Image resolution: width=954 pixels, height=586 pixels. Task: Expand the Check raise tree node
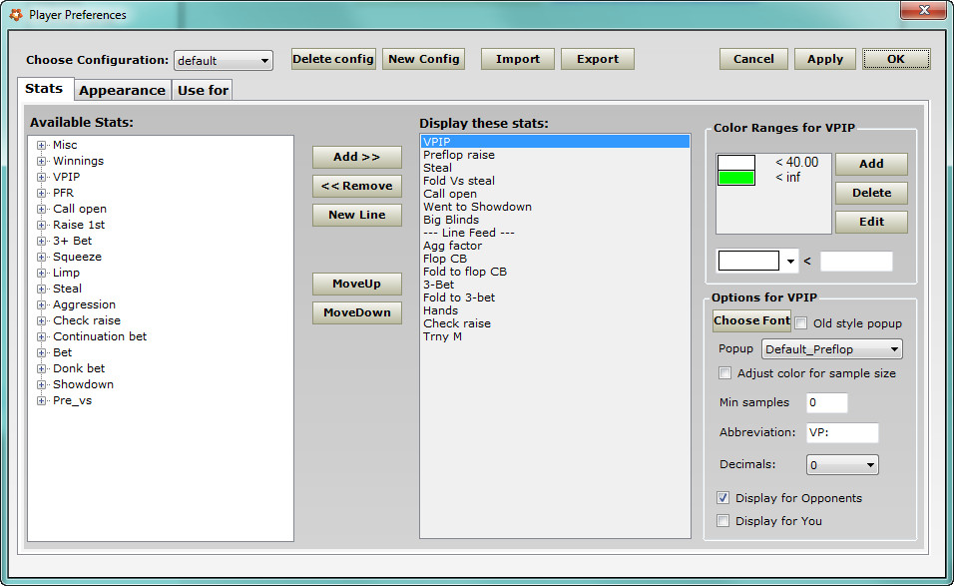click(x=41, y=320)
